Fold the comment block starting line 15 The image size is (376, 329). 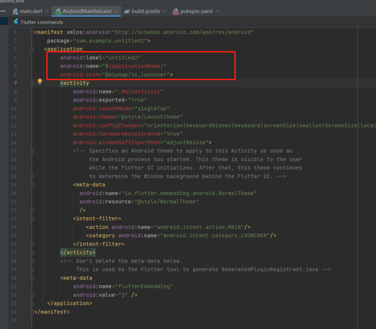pyautogui.click(x=32, y=151)
